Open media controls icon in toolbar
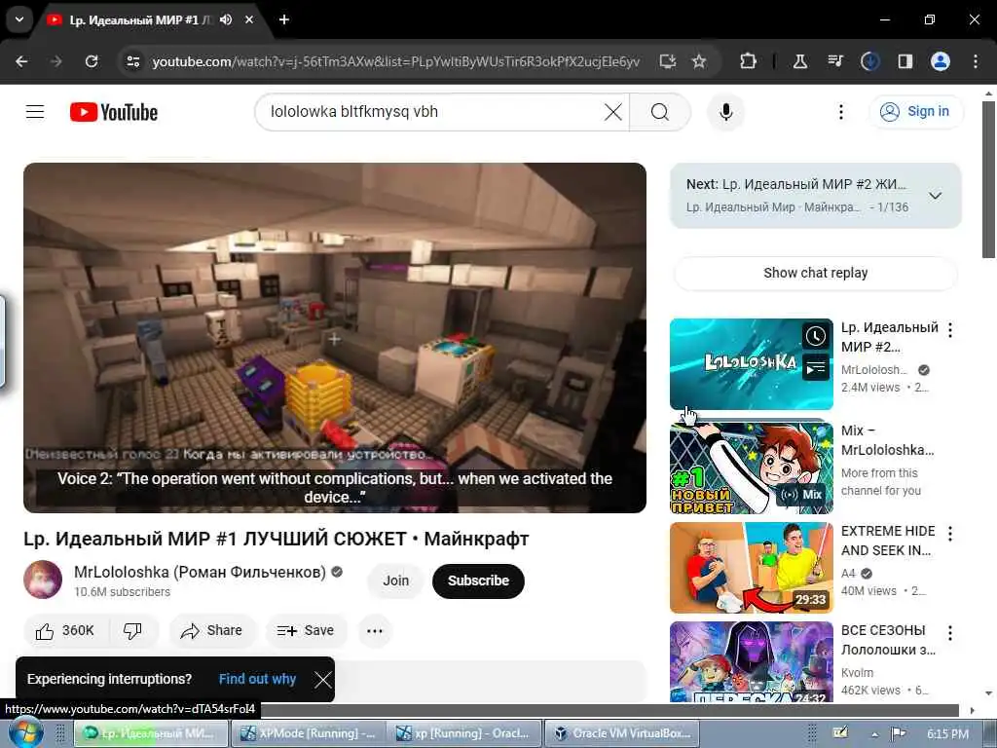Image resolution: width=997 pixels, height=748 pixels. [x=834, y=61]
